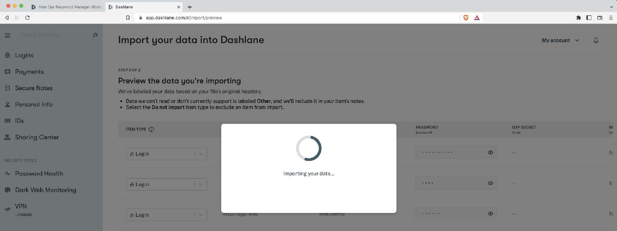
Task: Click the third row password field
Action: (456, 214)
